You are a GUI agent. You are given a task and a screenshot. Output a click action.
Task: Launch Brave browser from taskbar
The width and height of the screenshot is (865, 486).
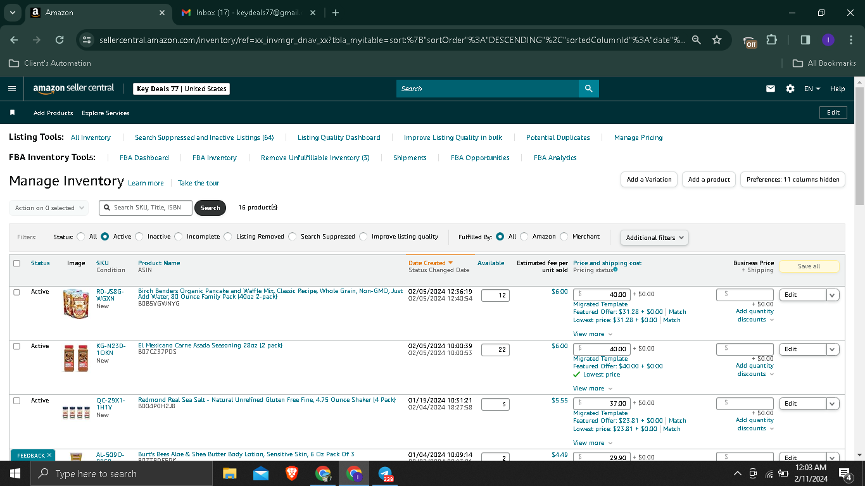point(291,473)
